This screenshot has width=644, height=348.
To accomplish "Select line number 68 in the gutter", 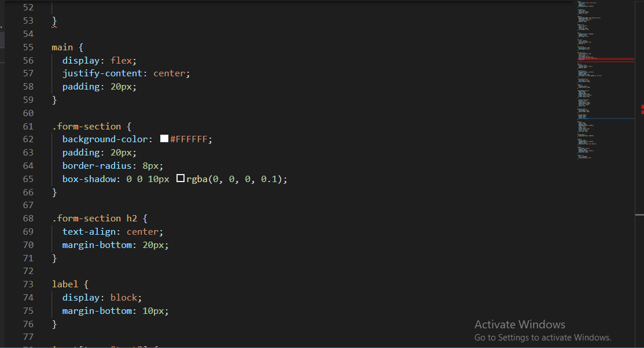I will point(28,219).
